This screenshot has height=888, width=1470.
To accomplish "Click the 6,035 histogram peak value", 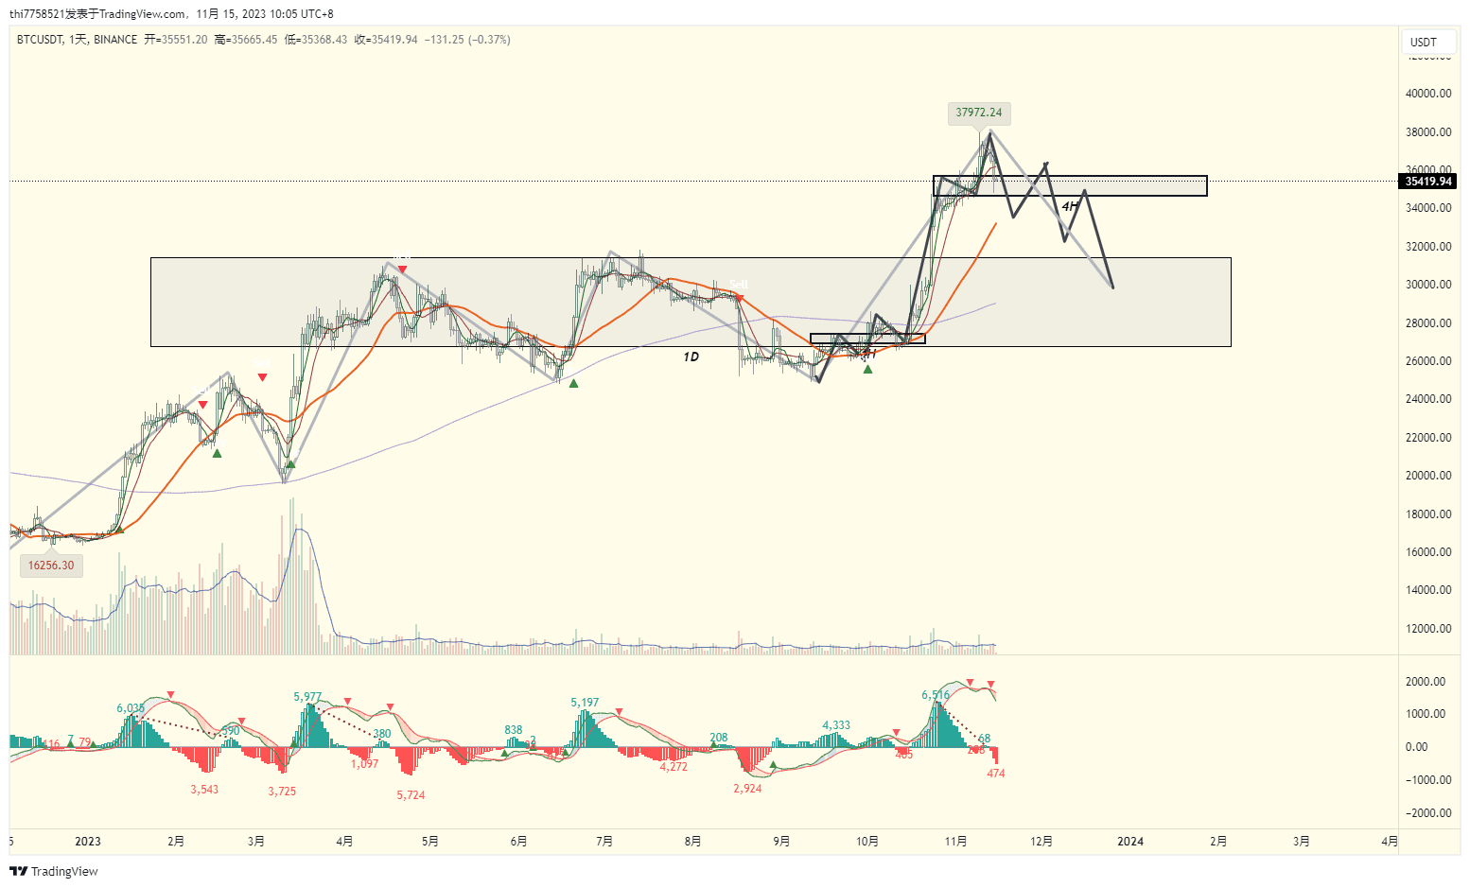I will click(x=131, y=708).
